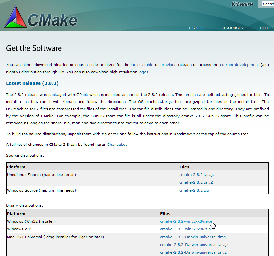This screenshot has width=274, height=256.
Task: Click the 'Platform' header in source table
Action: click(16, 167)
